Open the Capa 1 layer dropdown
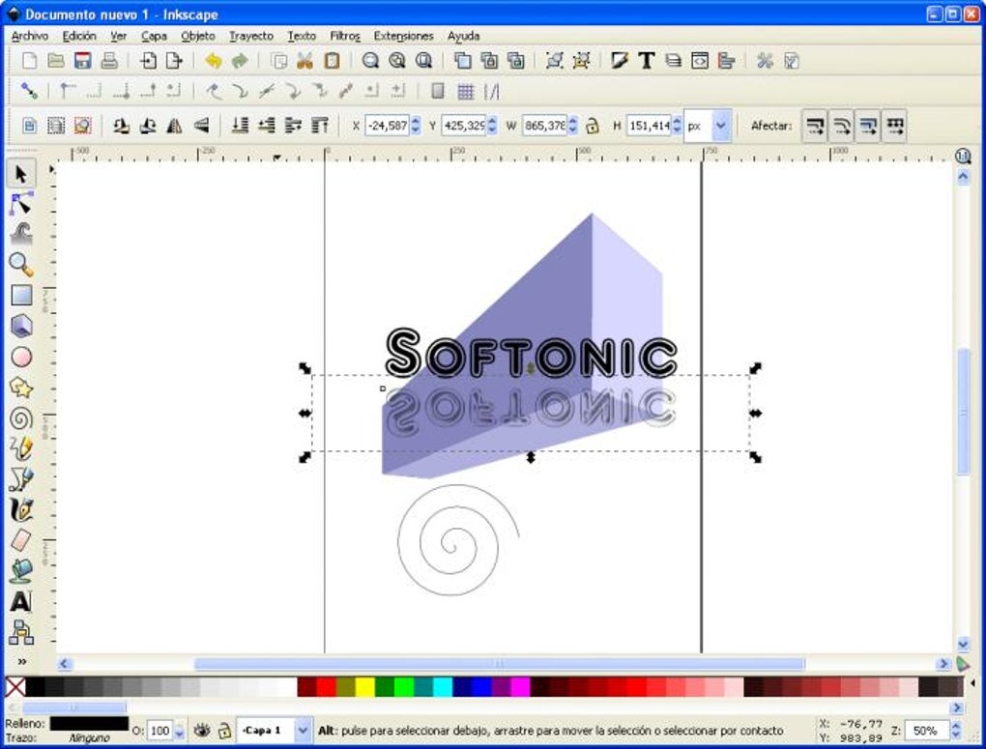986x749 pixels. (303, 730)
